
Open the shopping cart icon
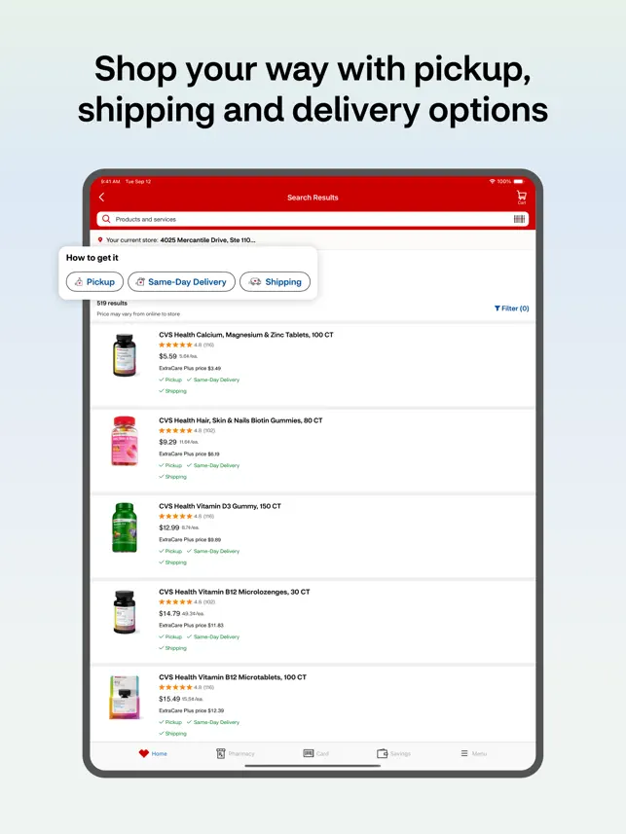(521, 197)
